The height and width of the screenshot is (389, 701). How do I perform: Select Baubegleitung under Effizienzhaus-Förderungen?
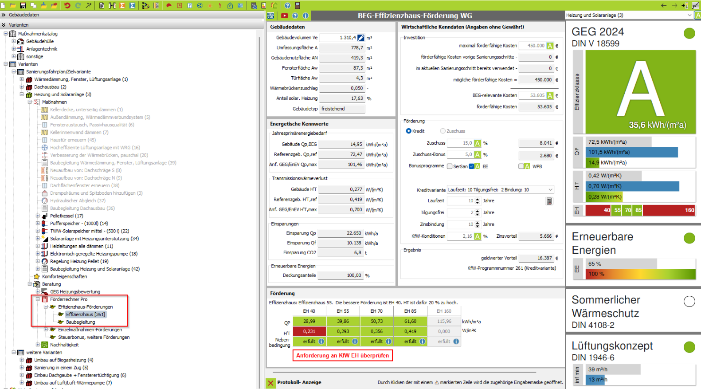[x=80, y=322]
